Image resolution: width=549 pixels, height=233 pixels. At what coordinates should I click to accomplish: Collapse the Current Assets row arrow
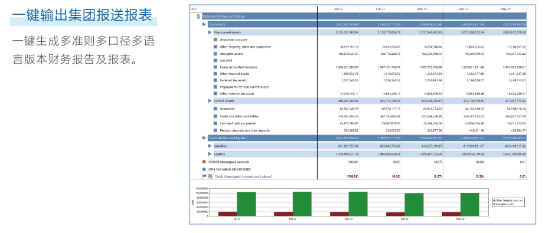(x=210, y=101)
